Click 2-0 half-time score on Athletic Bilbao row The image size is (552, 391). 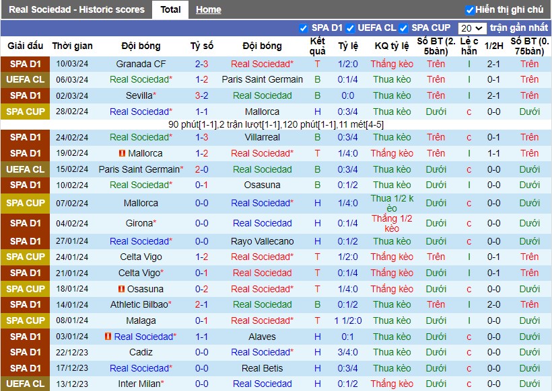(x=493, y=304)
